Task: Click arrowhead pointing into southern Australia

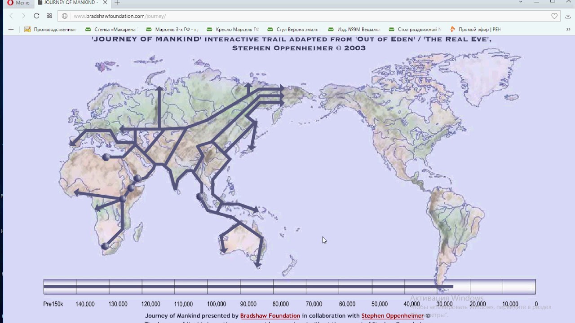Action: [258, 266]
